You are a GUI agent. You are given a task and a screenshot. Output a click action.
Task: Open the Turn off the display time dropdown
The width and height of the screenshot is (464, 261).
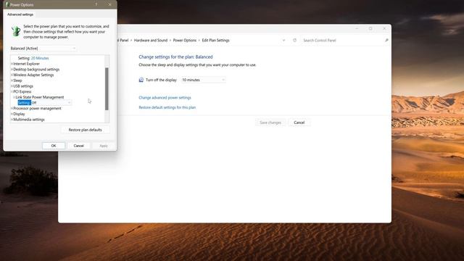point(203,80)
